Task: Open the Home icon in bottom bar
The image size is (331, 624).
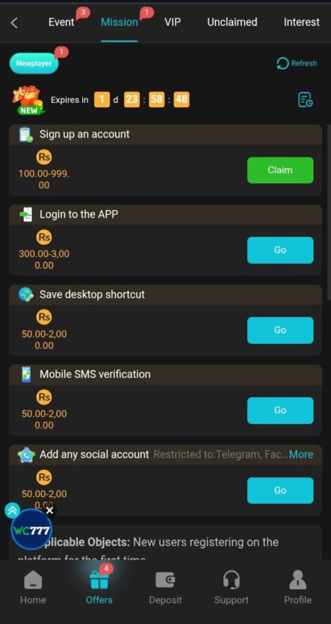Action: 33,581
